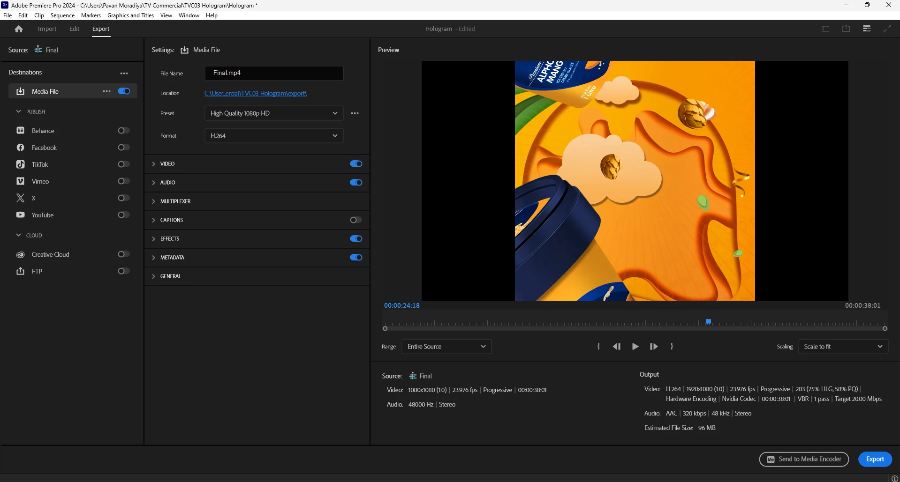Open the Range Entire Source dropdown
This screenshot has height=482, width=900.
(x=446, y=347)
